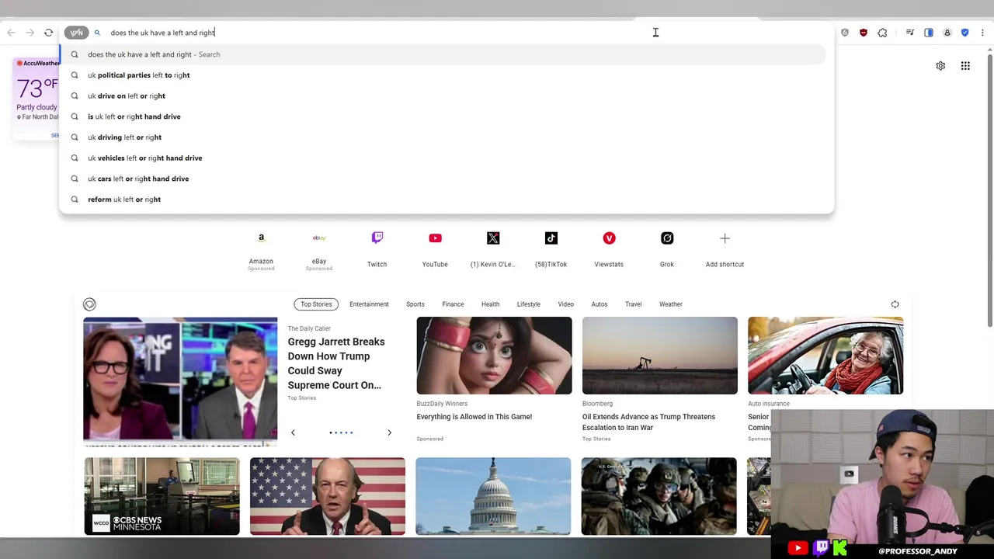This screenshot has width=994, height=559.
Task: Open the man with American flag story
Action: [x=328, y=496]
